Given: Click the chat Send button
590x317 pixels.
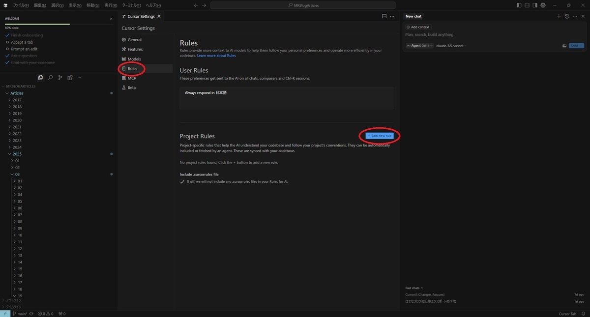Looking at the screenshot, I should (x=576, y=46).
